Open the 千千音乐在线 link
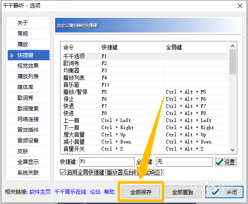Image resolution: width=248 pixels, height=204 pixels. click(70, 192)
